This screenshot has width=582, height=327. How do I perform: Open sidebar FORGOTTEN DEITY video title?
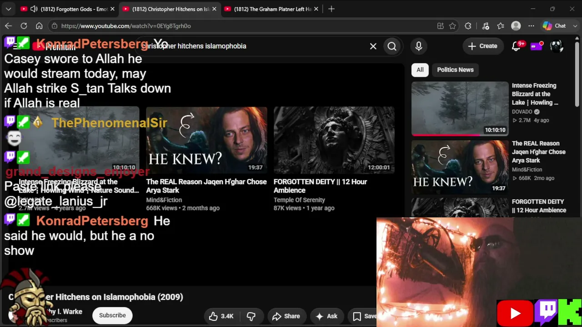coord(539,206)
